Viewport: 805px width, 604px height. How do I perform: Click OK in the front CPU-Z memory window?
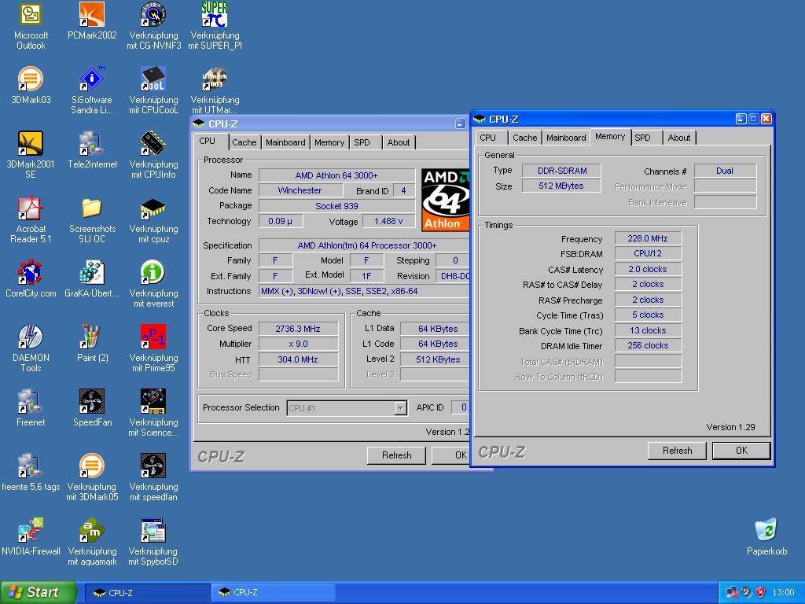[x=741, y=451]
